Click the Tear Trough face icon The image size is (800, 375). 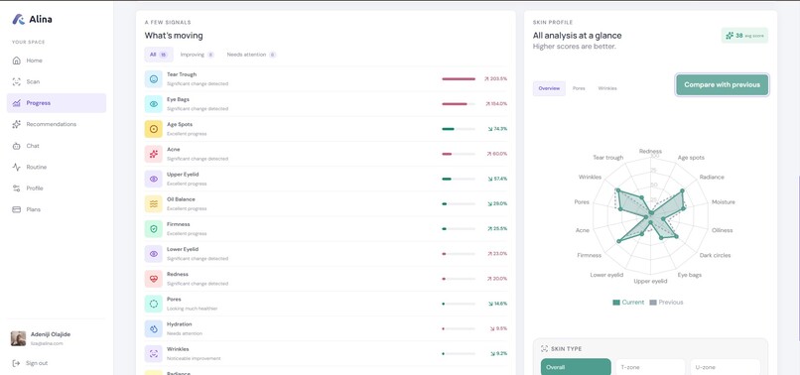pyautogui.click(x=154, y=79)
